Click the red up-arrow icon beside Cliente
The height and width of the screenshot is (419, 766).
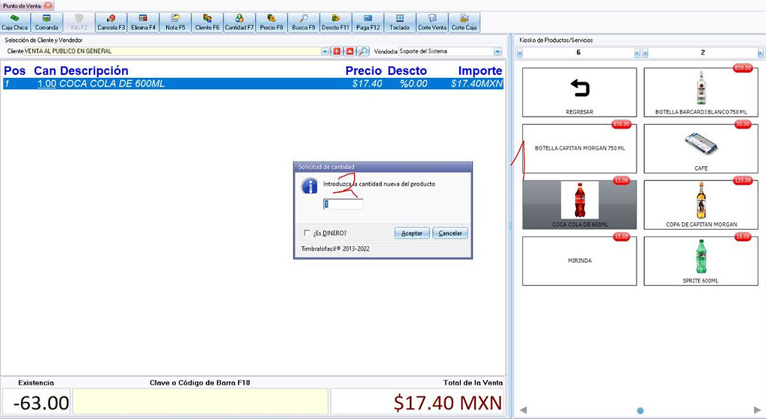(x=350, y=52)
